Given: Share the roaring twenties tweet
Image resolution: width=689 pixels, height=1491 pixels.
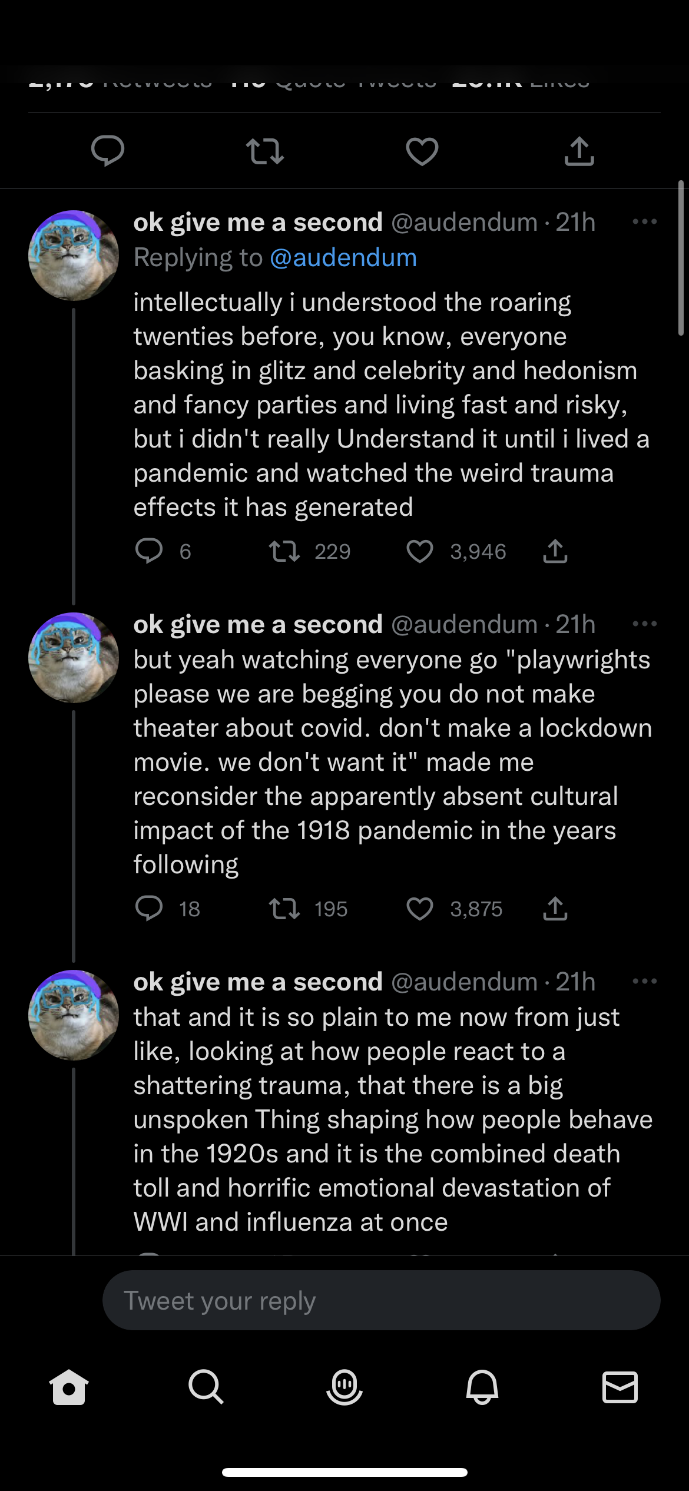Looking at the screenshot, I should pyautogui.click(x=555, y=552).
